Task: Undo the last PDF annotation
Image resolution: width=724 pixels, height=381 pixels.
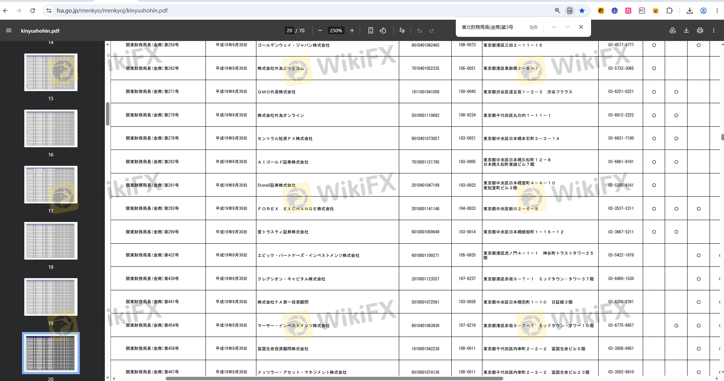Action: tap(419, 30)
